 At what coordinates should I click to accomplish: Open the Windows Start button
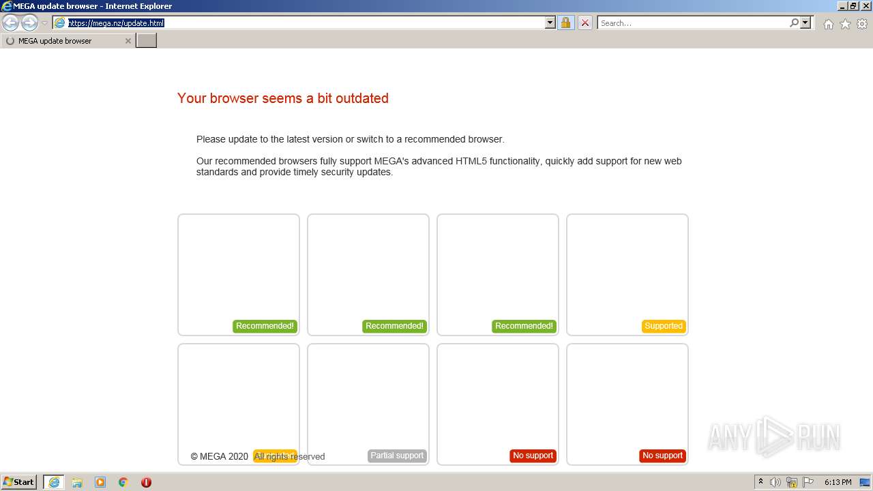[x=18, y=482]
